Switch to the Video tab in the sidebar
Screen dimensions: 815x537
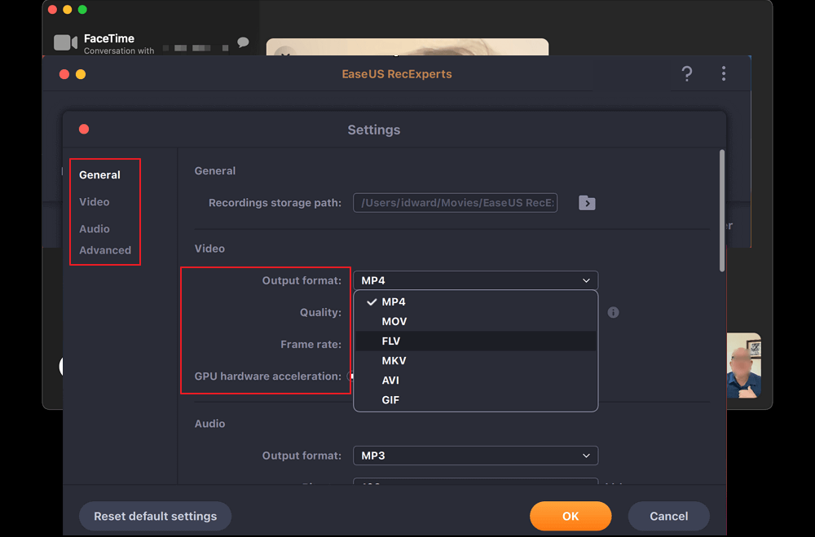94,202
